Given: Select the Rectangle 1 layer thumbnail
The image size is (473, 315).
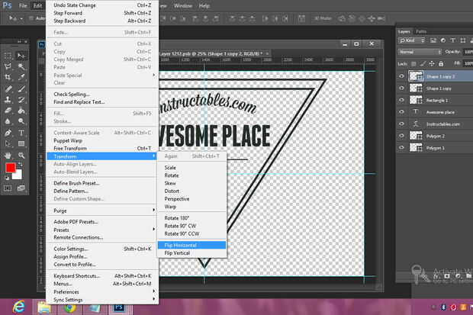Looking at the screenshot, I should point(416,100).
